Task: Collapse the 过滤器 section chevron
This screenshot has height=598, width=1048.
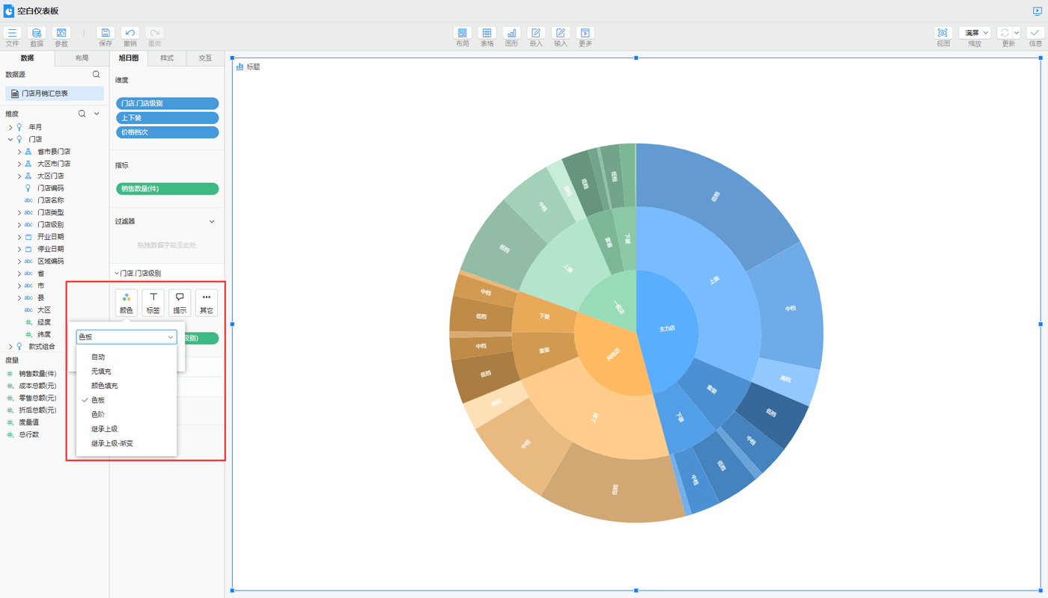Action: click(212, 221)
